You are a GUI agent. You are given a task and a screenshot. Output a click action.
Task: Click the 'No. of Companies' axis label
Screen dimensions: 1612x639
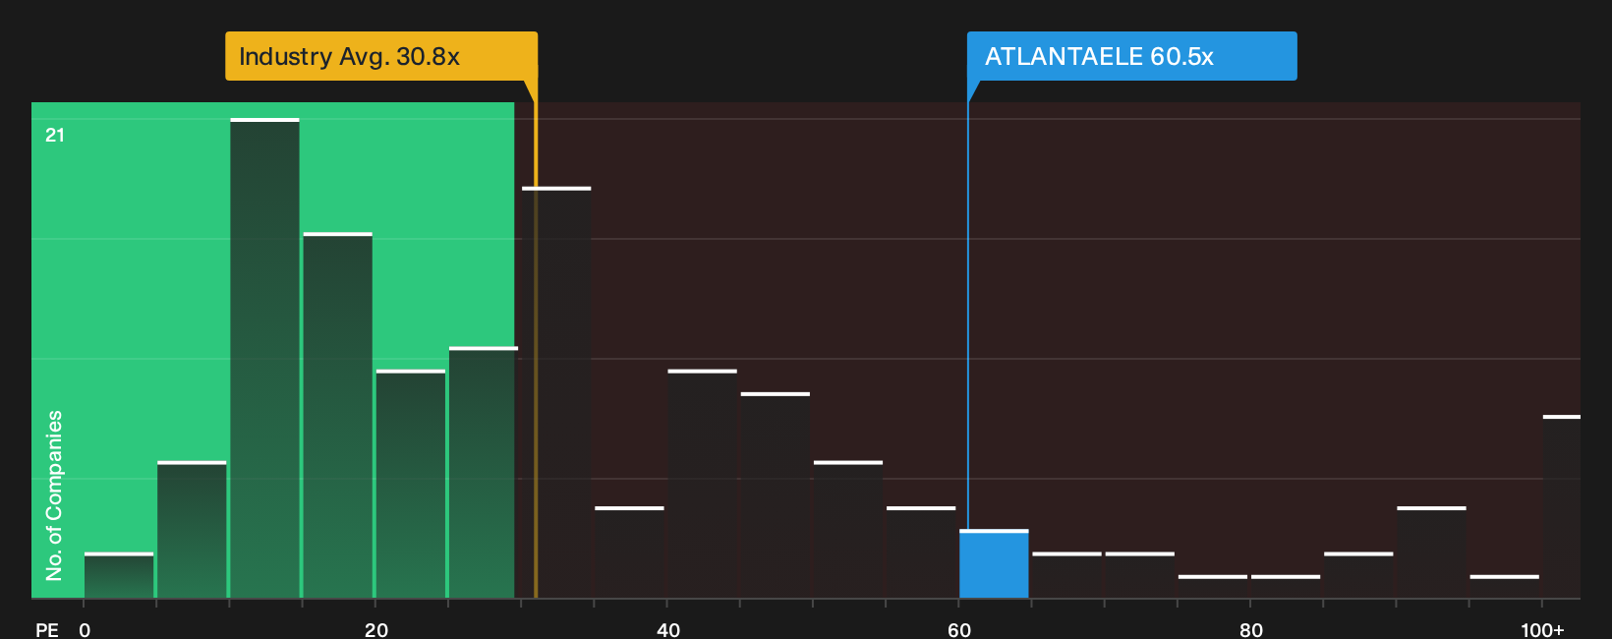click(x=54, y=495)
